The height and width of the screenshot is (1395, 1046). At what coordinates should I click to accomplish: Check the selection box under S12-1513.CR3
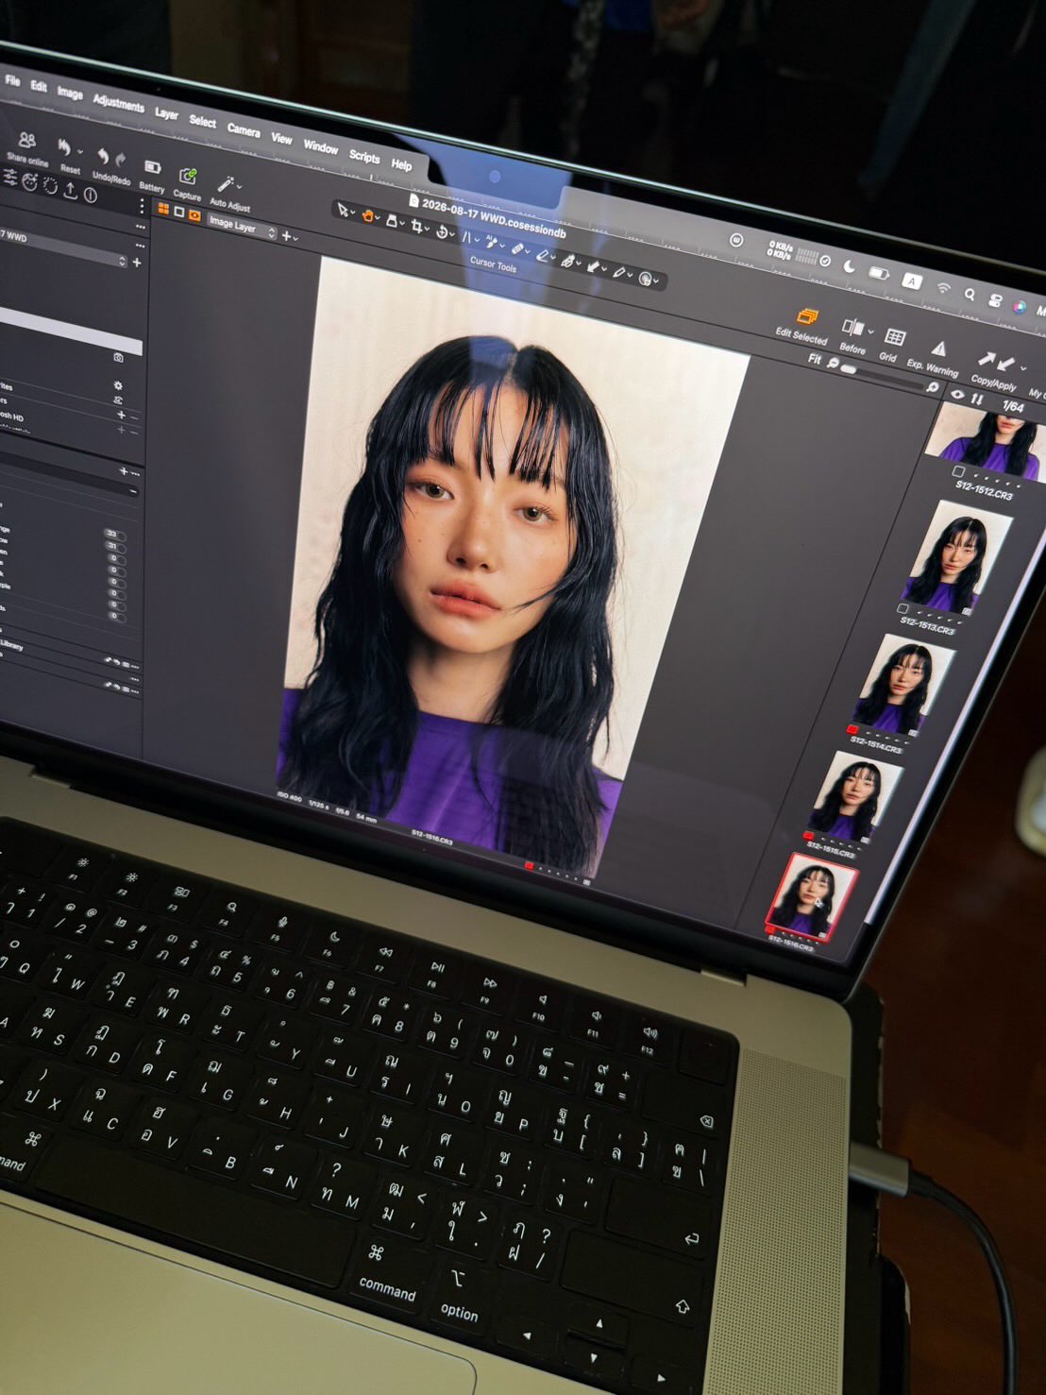[903, 609]
